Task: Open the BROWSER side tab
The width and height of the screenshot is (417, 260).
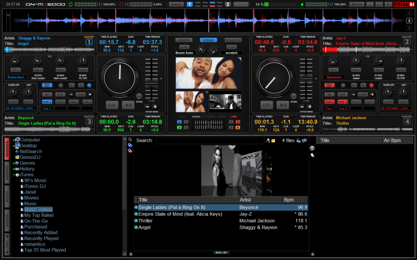Action: coord(7,149)
